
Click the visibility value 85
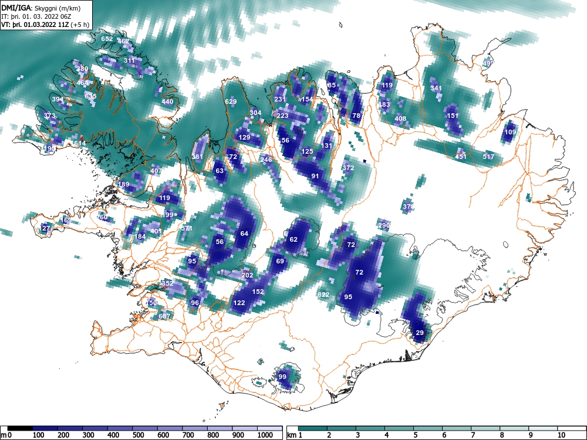[x=332, y=85]
